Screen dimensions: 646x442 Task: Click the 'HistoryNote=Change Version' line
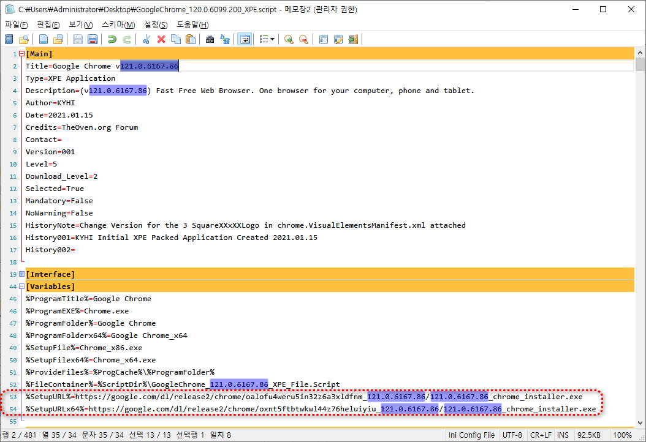click(x=246, y=225)
